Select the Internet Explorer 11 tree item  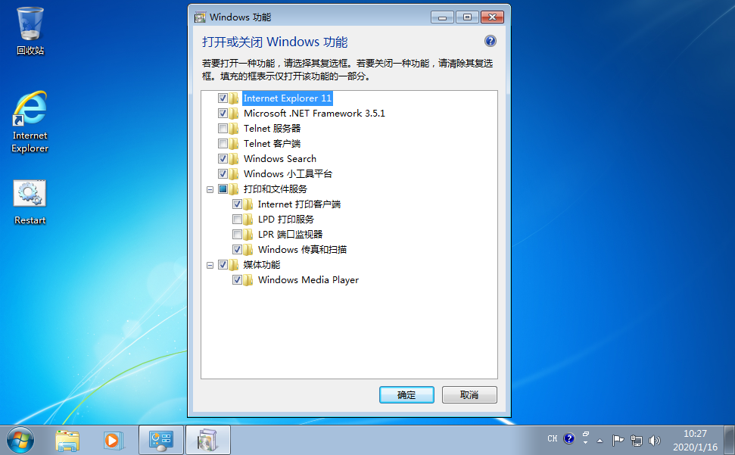[288, 98]
